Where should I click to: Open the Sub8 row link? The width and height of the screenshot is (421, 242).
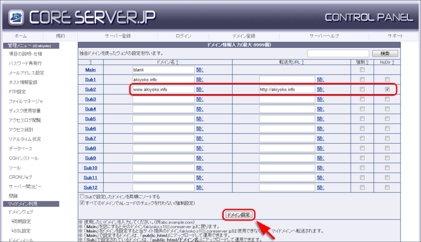click(91, 148)
